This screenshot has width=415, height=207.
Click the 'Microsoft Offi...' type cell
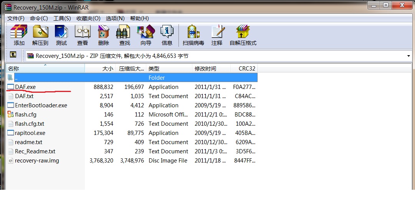(168, 115)
